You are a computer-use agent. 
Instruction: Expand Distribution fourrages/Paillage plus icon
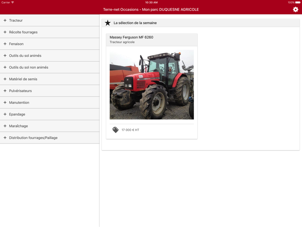click(x=5, y=137)
